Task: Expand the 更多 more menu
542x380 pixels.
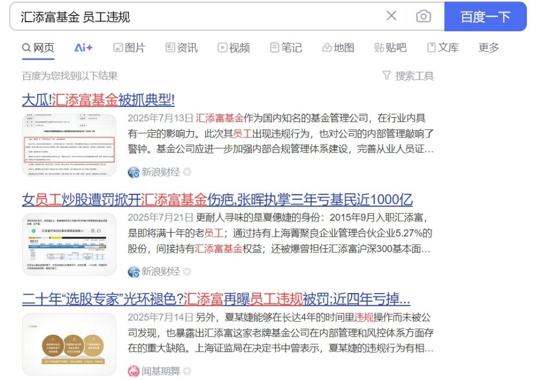Action: (x=489, y=48)
